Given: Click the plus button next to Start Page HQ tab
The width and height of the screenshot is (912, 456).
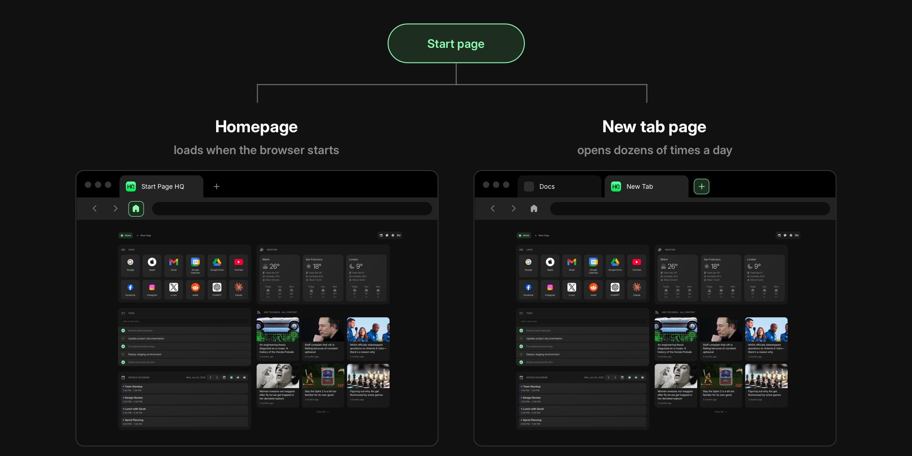Looking at the screenshot, I should [x=217, y=186].
